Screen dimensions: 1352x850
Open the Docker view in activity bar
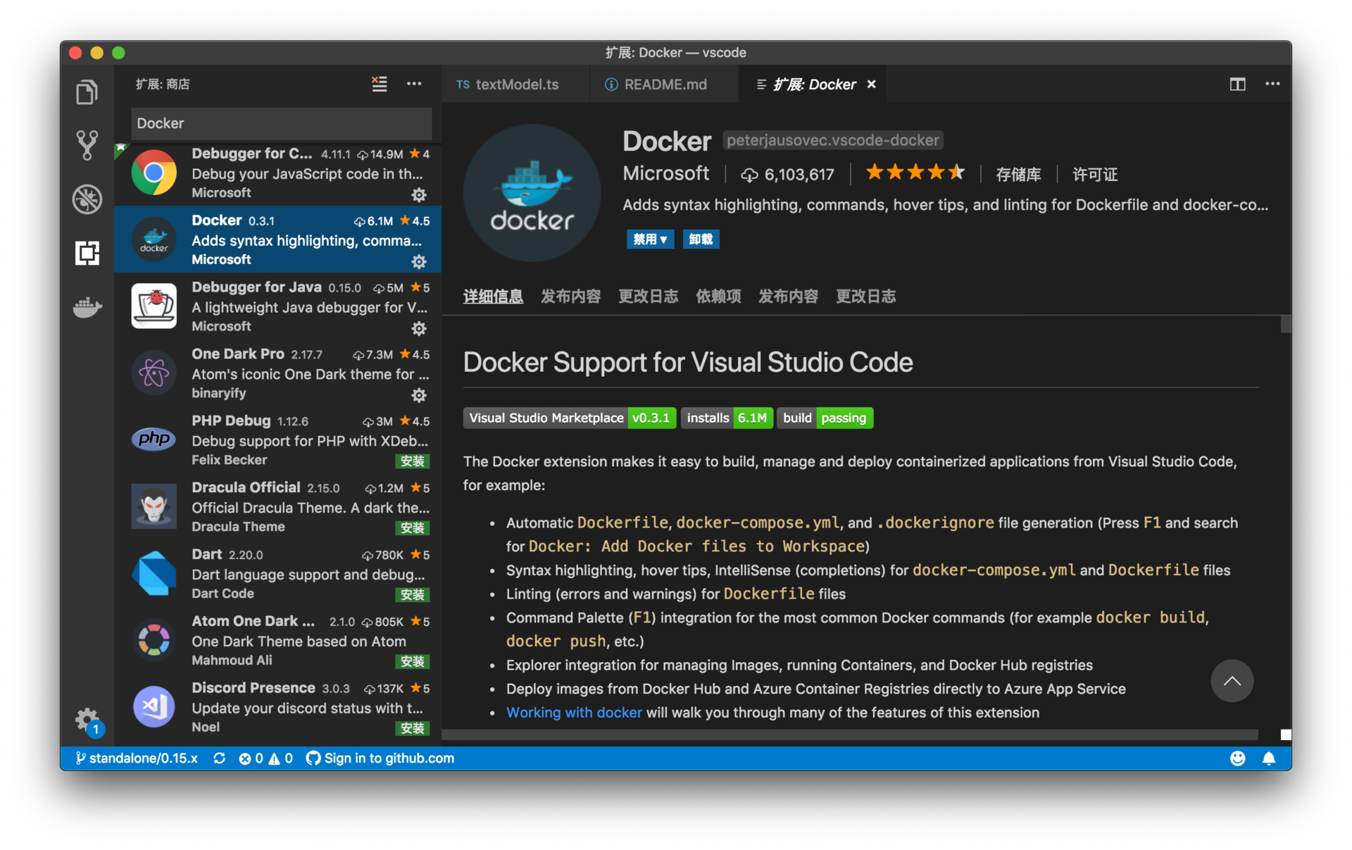pos(87,307)
